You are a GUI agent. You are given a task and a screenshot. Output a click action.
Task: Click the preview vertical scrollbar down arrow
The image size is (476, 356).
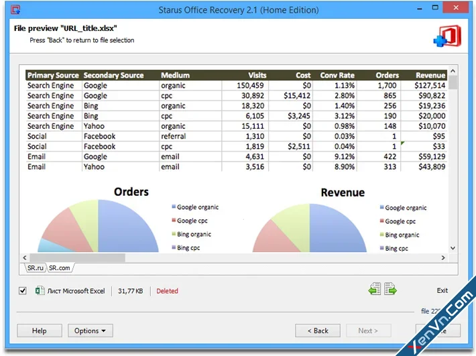pyautogui.click(x=453, y=248)
